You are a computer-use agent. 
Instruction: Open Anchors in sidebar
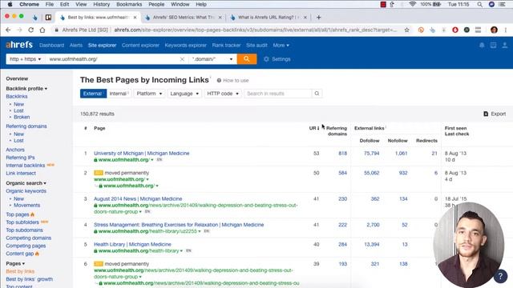(15, 150)
